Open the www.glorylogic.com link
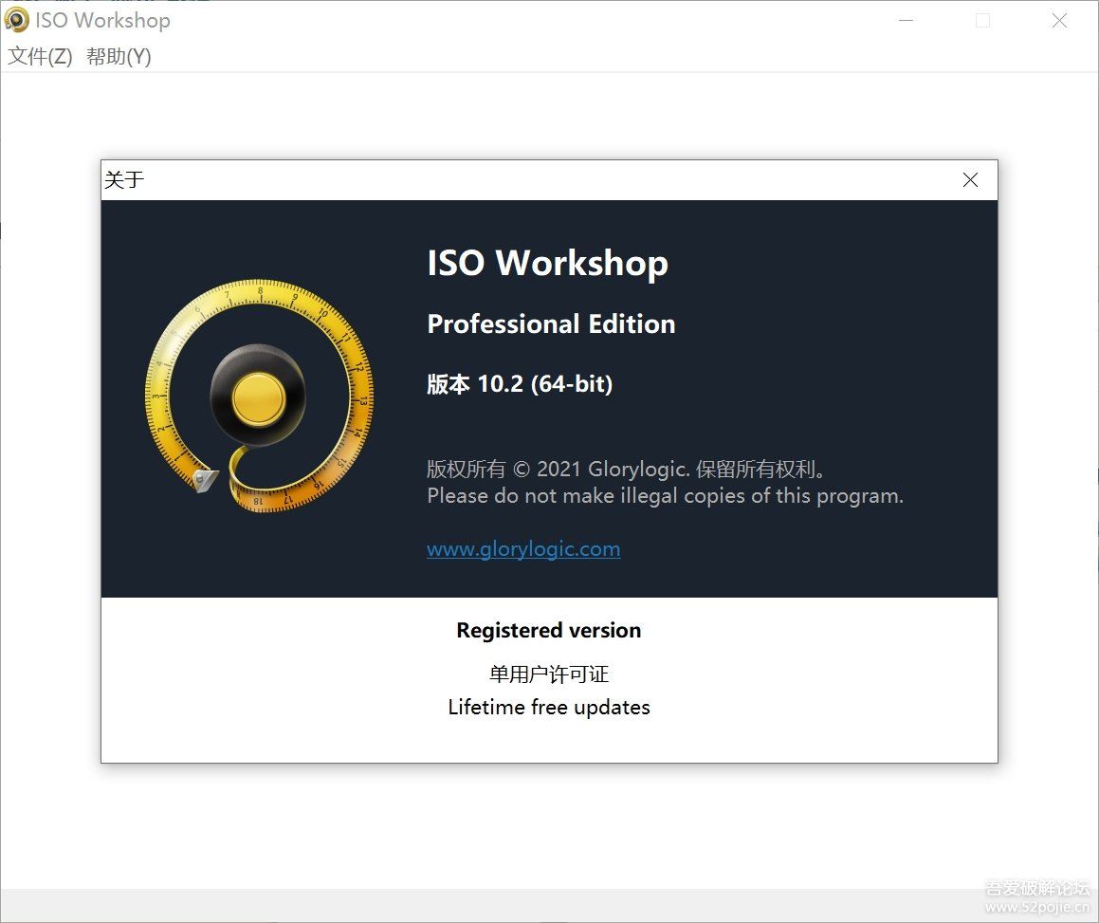The width and height of the screenshot is (1099, 923). [x=522, y=548]
